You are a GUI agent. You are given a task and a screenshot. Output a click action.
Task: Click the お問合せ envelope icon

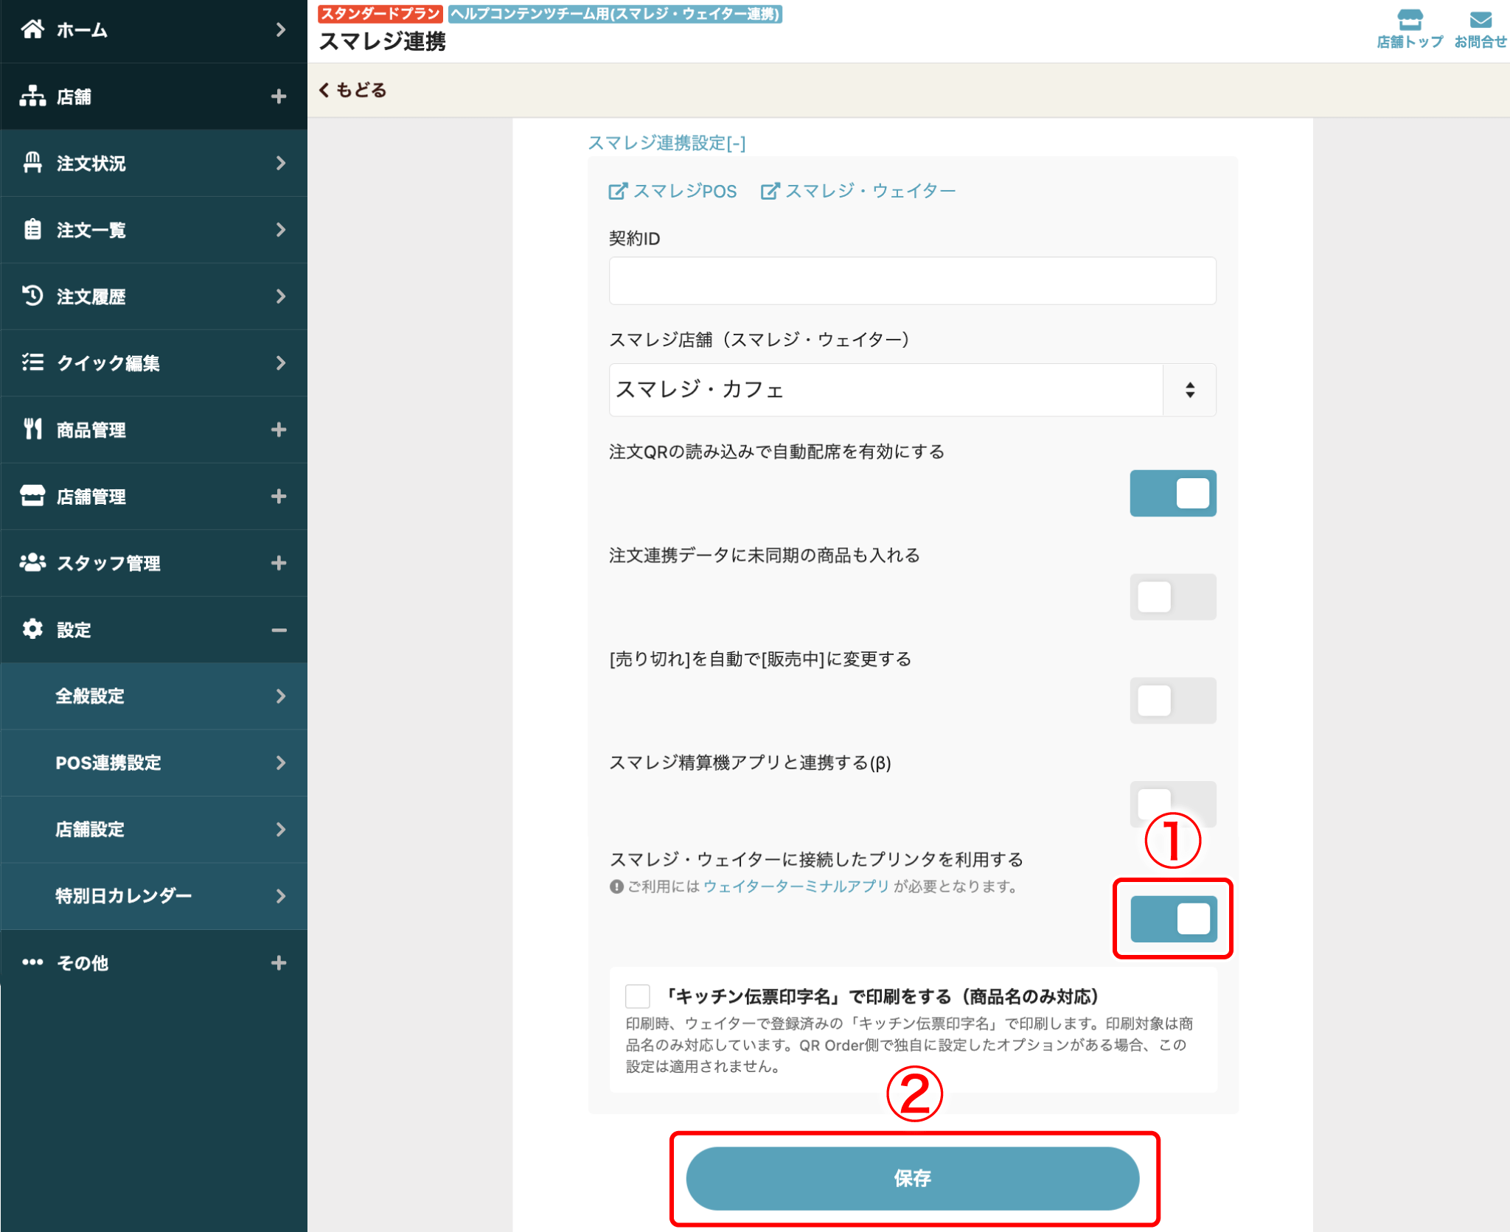point(1481,20)
